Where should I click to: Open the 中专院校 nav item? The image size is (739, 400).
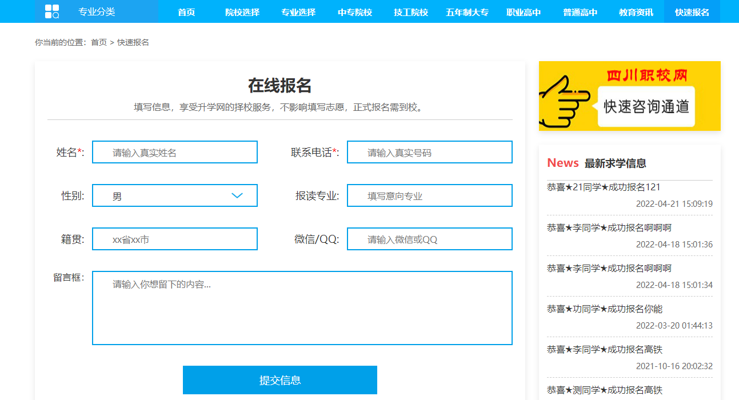point(354,12)
